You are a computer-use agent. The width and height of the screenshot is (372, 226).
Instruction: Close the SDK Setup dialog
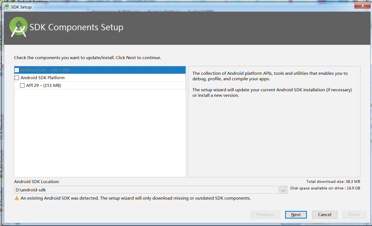(363, 5)
